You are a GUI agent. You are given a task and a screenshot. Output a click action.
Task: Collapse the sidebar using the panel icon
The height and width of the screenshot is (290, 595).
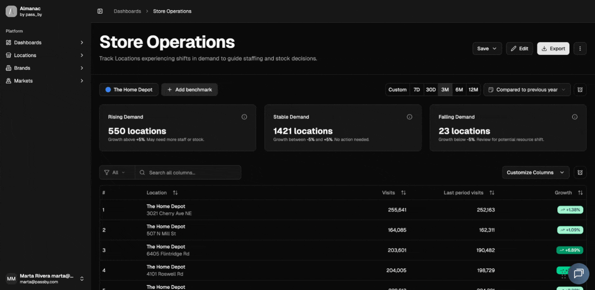point(100,11)
